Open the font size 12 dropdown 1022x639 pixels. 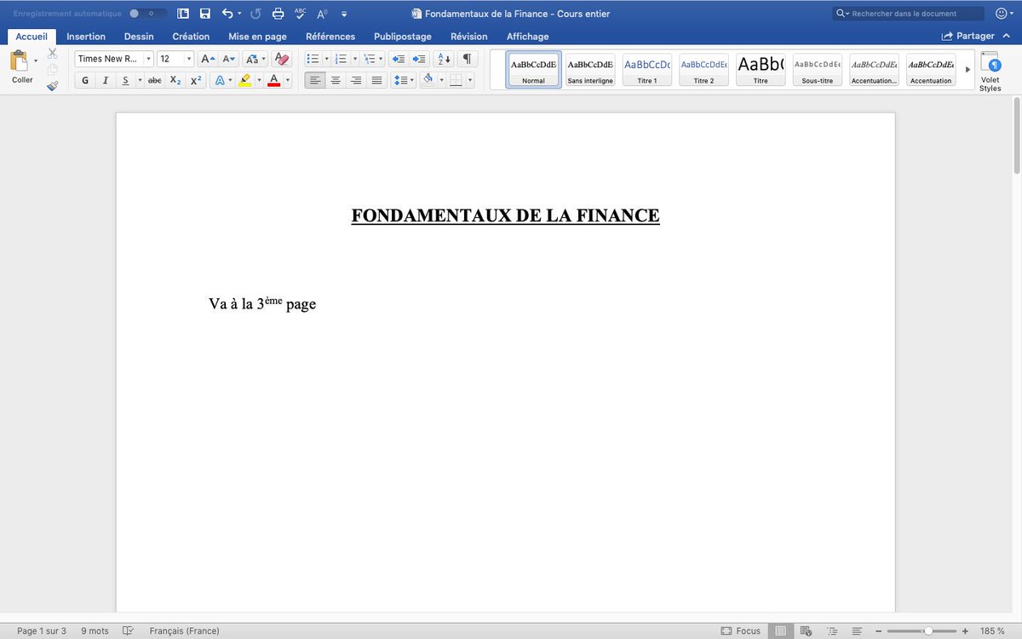pyautogui.click(x=189, y=59)
